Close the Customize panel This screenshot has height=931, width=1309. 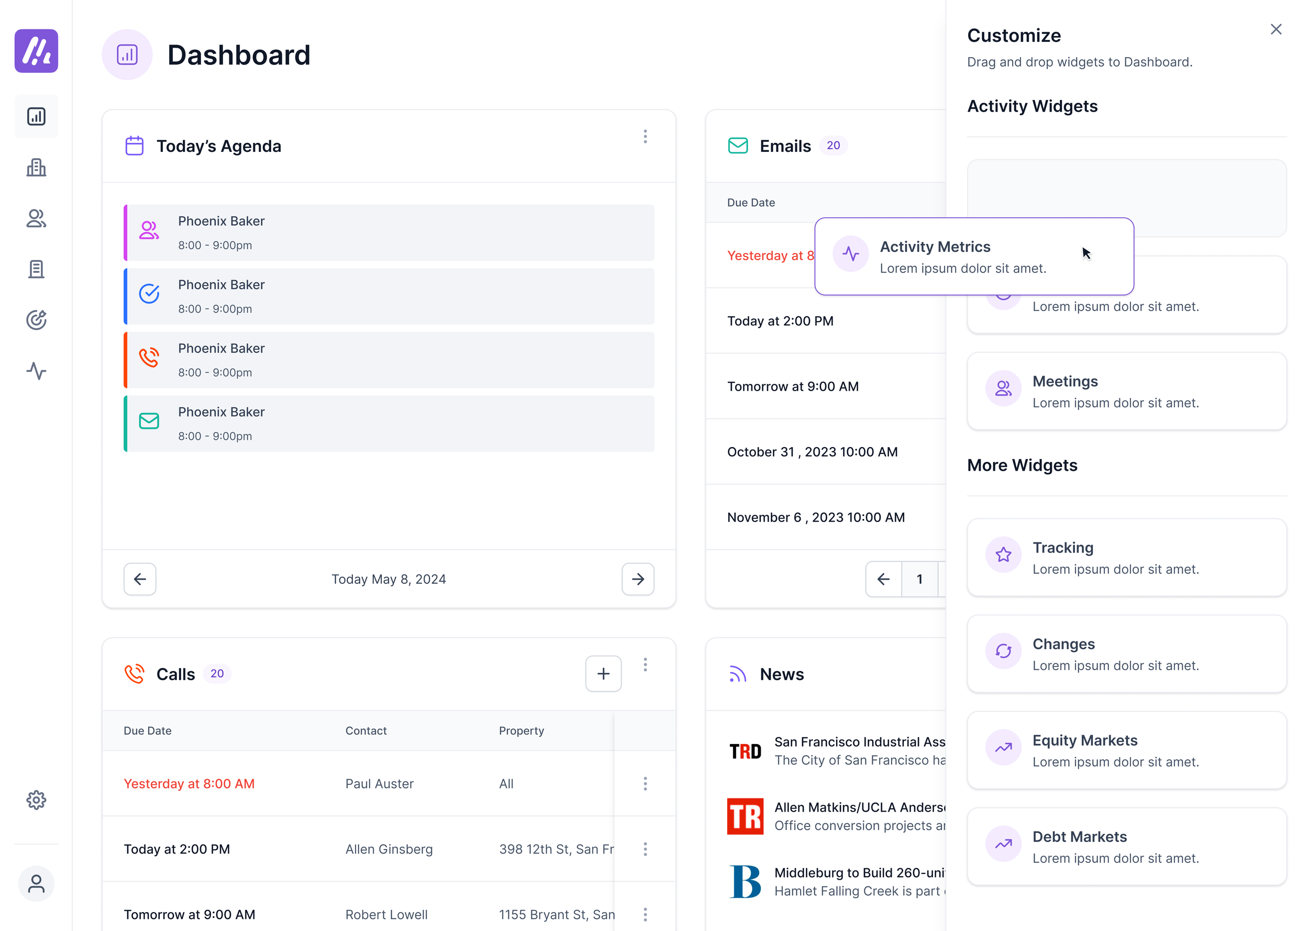click(x=1276, y=29)
